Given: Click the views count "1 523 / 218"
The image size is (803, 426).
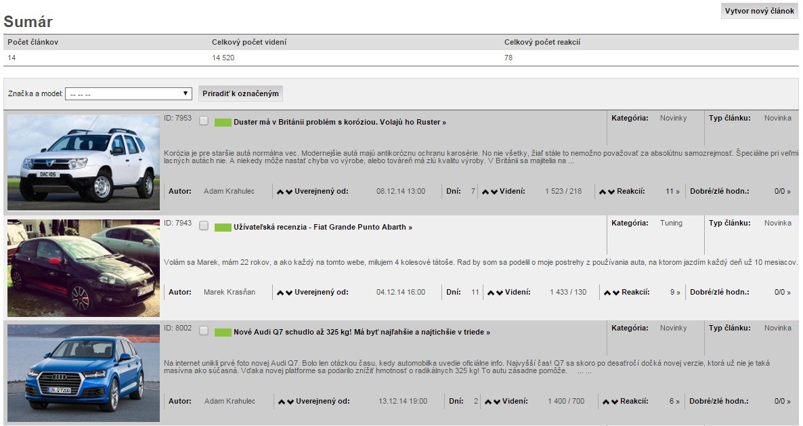Looking at the screenshot, I should 563,192.
